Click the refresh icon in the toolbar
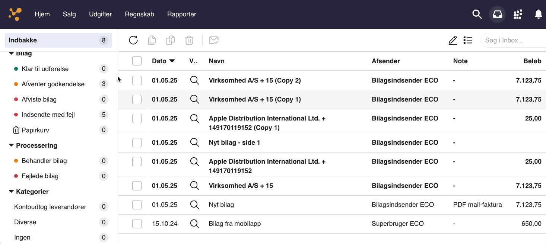Image resolution: width=546 pixels, height=244 pixels. 133,40
